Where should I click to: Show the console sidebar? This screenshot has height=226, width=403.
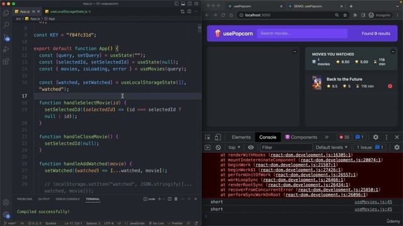pyautogui.click(x=207, y=148)
